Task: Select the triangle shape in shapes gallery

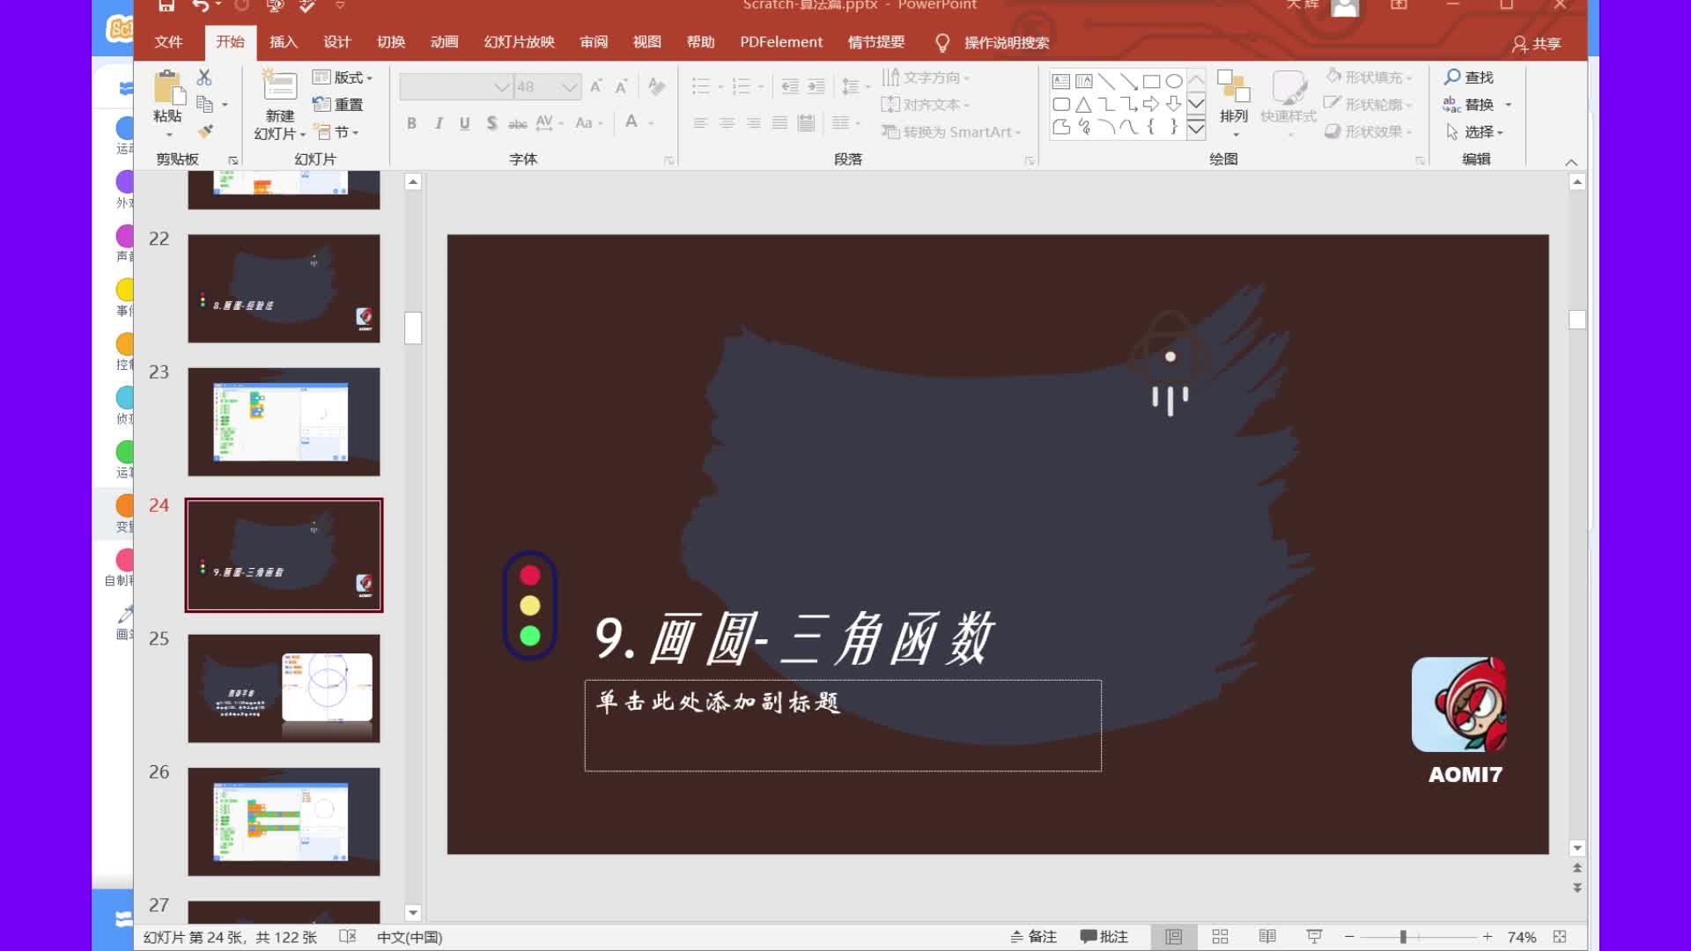Action: click(1083, 105)
